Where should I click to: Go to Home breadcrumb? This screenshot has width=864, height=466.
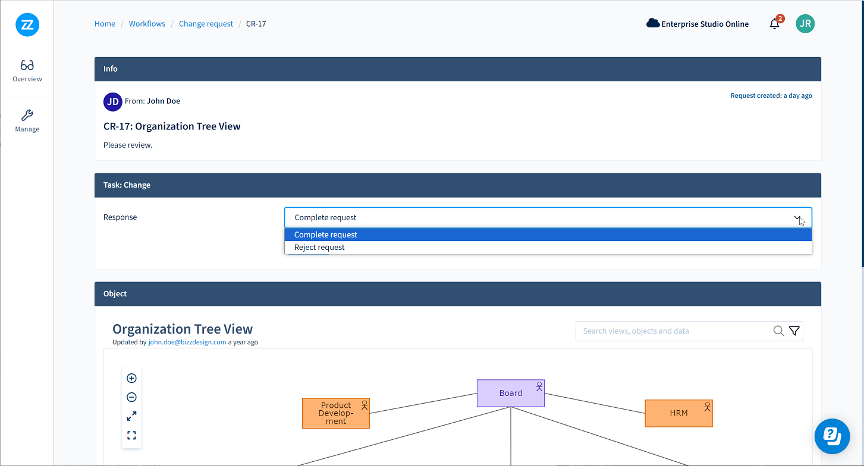tap(105, 24)
